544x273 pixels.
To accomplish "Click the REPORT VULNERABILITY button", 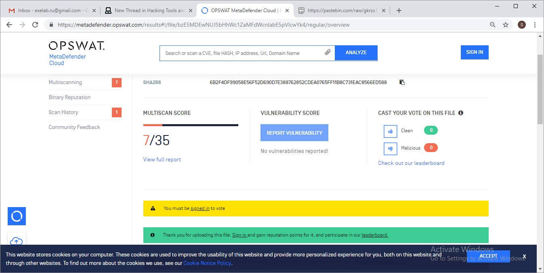I will [x=294, y=133].
